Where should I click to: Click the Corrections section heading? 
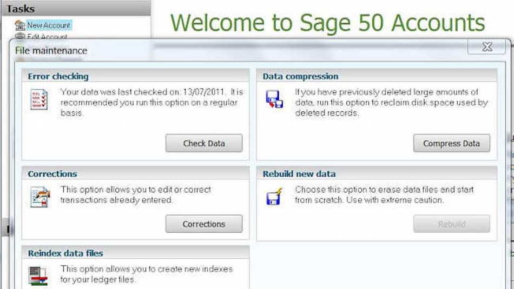coord(52,173)
